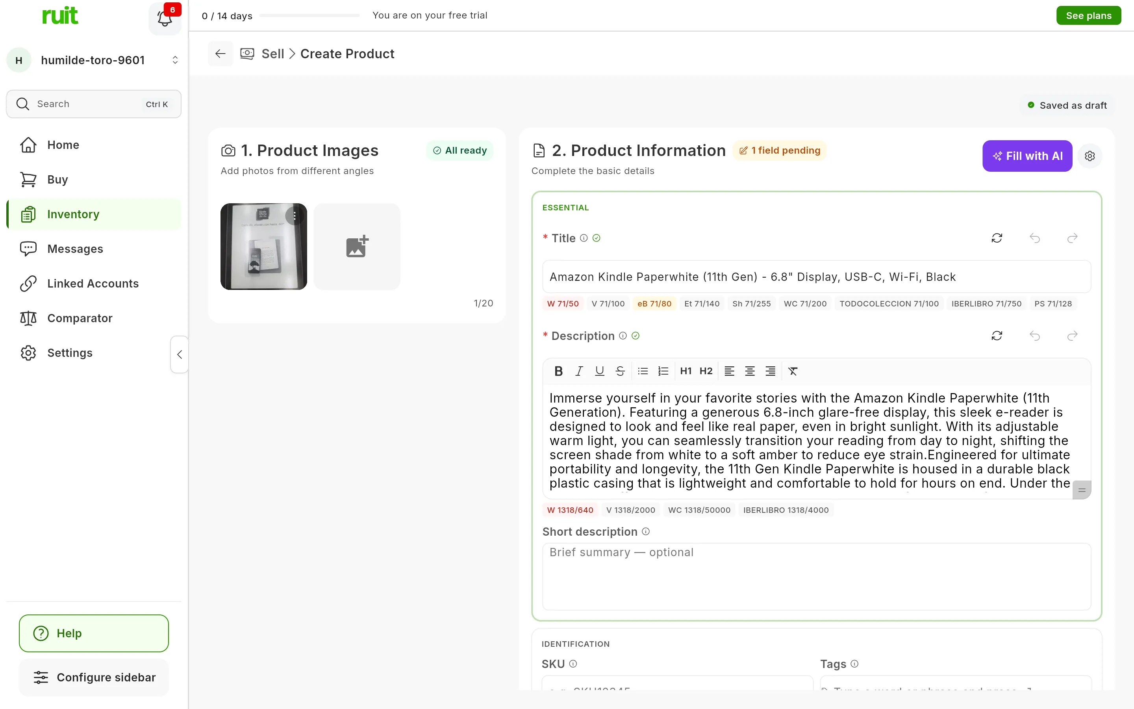This screenshot has height=709, width=1134.
Task: Click the Saved as draft status
Action: [x=1067, y=106]
